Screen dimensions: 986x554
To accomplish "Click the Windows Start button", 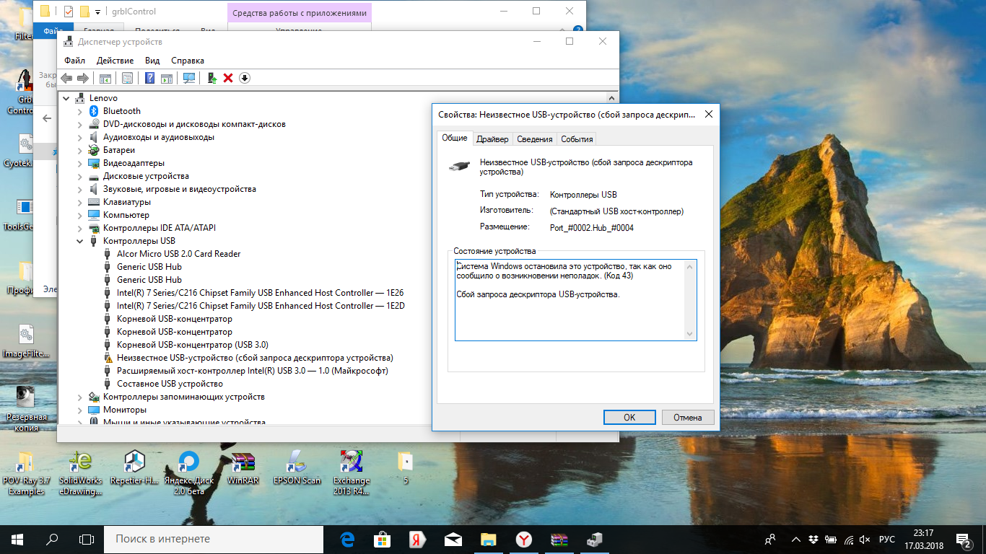I will point(17,539).
